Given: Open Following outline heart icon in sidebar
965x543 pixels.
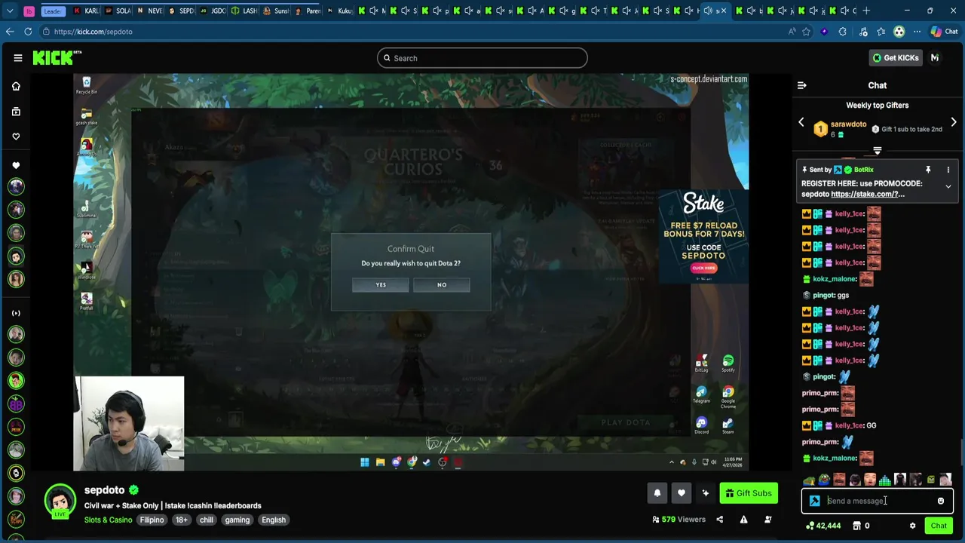Looking at the screenshot, I should [16, 137].
